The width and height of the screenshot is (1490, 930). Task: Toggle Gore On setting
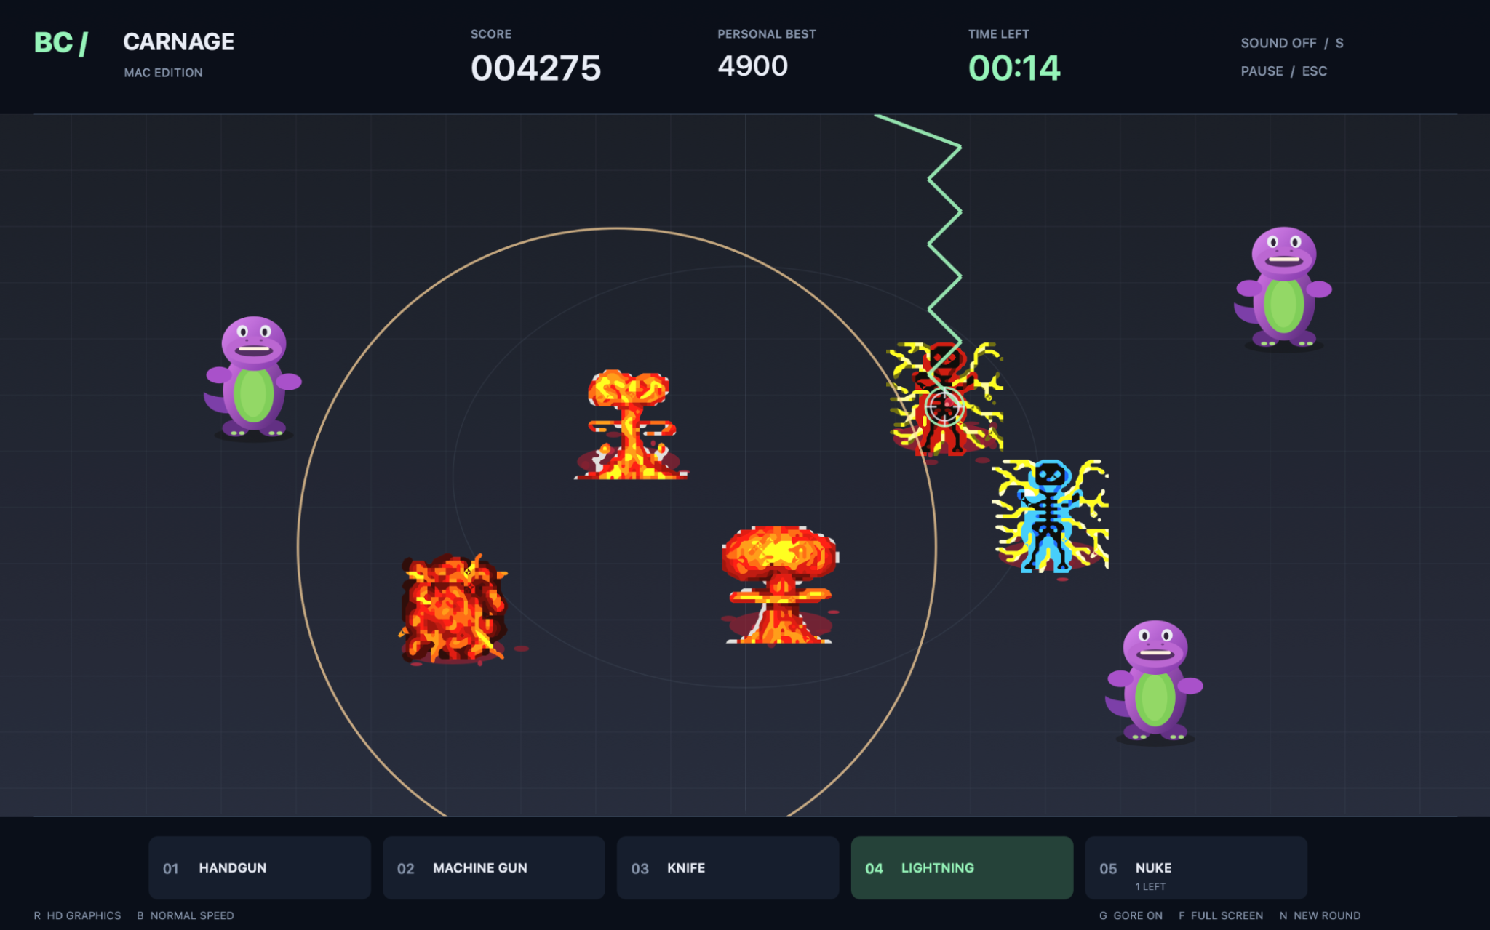click(x=1131, y=915)
